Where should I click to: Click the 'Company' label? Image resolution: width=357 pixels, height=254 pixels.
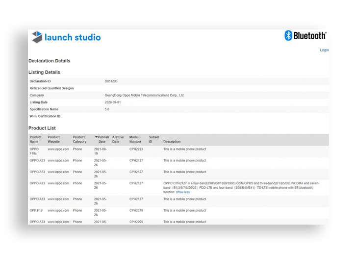(37, 95)
